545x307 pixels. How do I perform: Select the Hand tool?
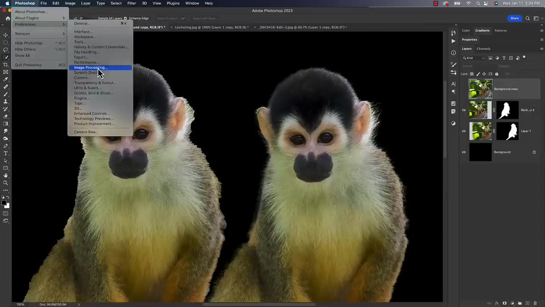coord(5,175)
